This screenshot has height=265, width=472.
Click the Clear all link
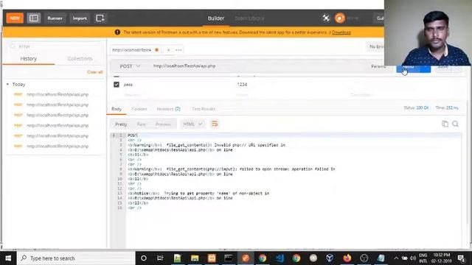click(95, 72)
